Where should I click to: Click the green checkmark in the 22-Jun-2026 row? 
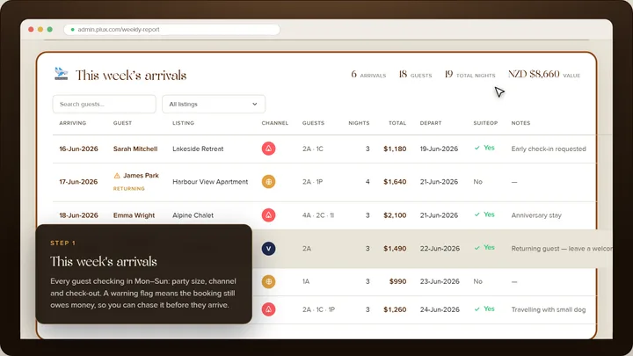(x=477, y=248)
